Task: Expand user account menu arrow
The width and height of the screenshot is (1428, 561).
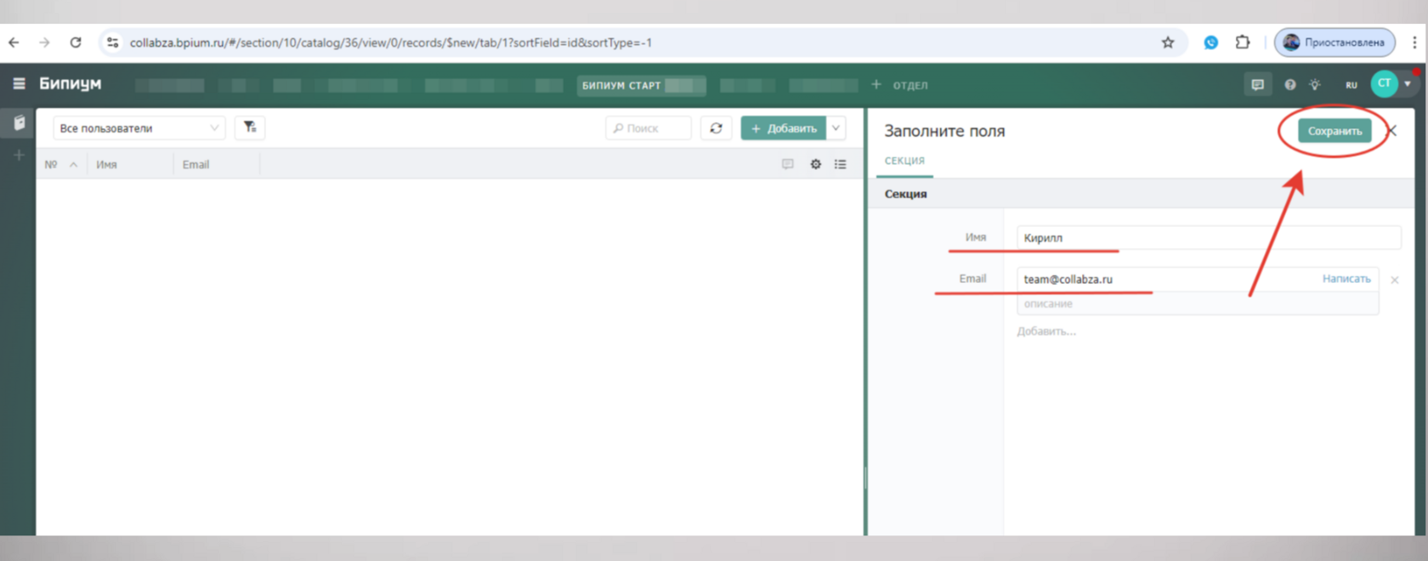Action: point(1408,83)
